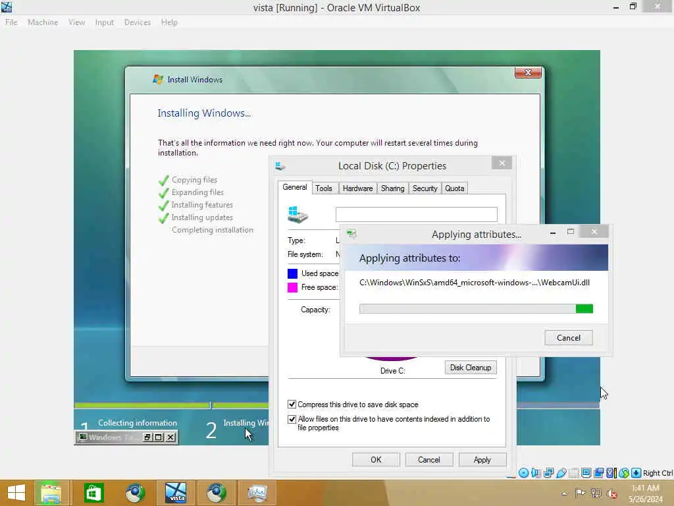Image resolution: width=674 pixels, height=506 pixels.
Task: Click the Completing installation step text
Action: (x=213, y=230)
